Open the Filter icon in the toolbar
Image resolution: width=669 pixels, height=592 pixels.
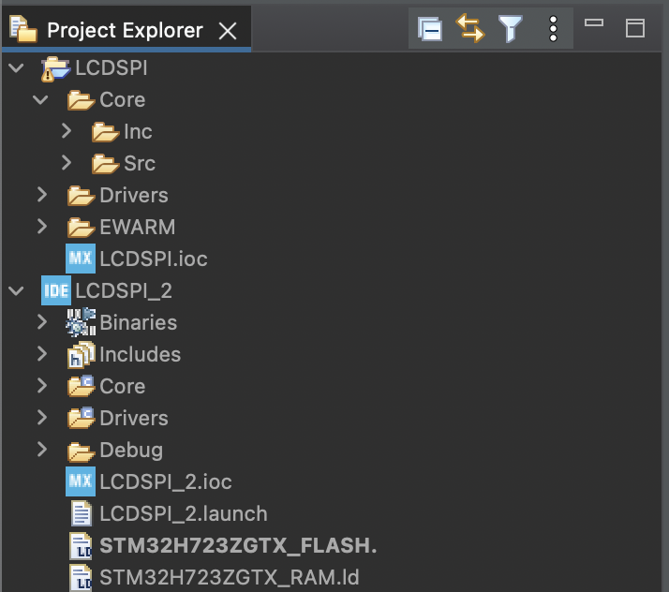pyautogui.click(x=511, y=29)
